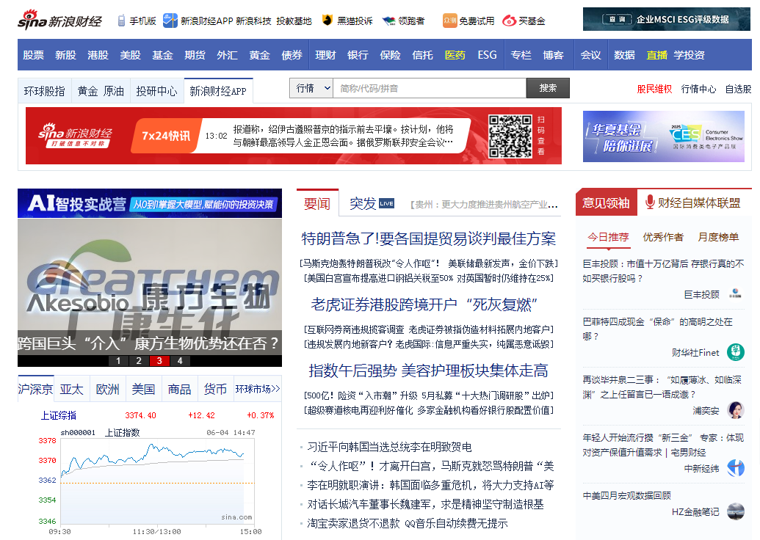Screen dimensions: 760x540
Task: Click the Weibo 买基金 icon
Action: (x=509, y=21)
